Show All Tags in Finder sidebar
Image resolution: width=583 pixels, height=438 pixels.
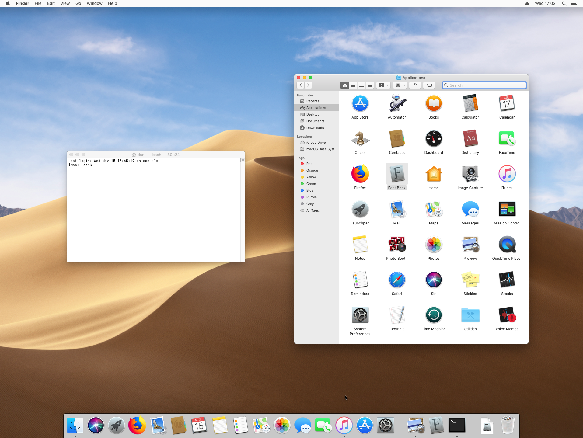click(x=316, y=210)
